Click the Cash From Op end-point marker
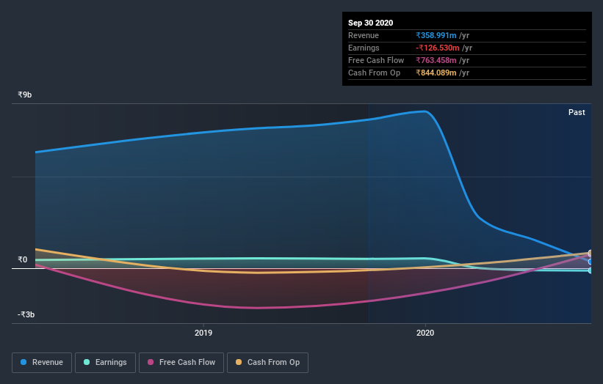Viewport: 603px width, 384px height. point(591,253)
